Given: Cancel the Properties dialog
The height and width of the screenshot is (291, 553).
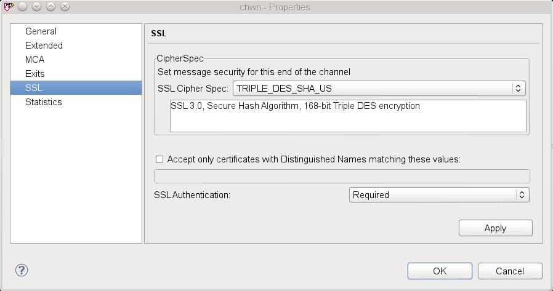Looking at the screenshot, I should click(x=510, y=271).
